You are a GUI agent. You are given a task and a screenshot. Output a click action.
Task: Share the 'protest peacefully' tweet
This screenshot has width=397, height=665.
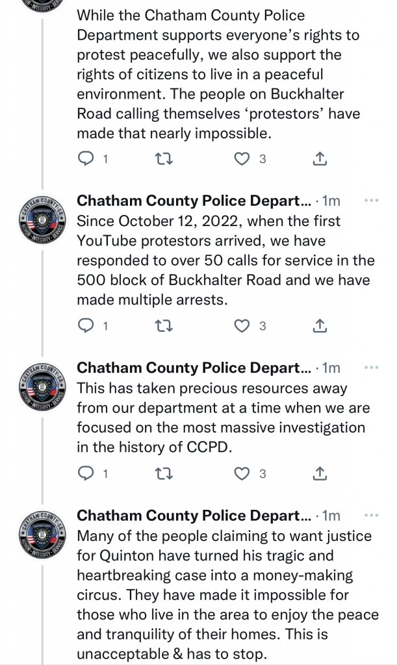[320, 158]
